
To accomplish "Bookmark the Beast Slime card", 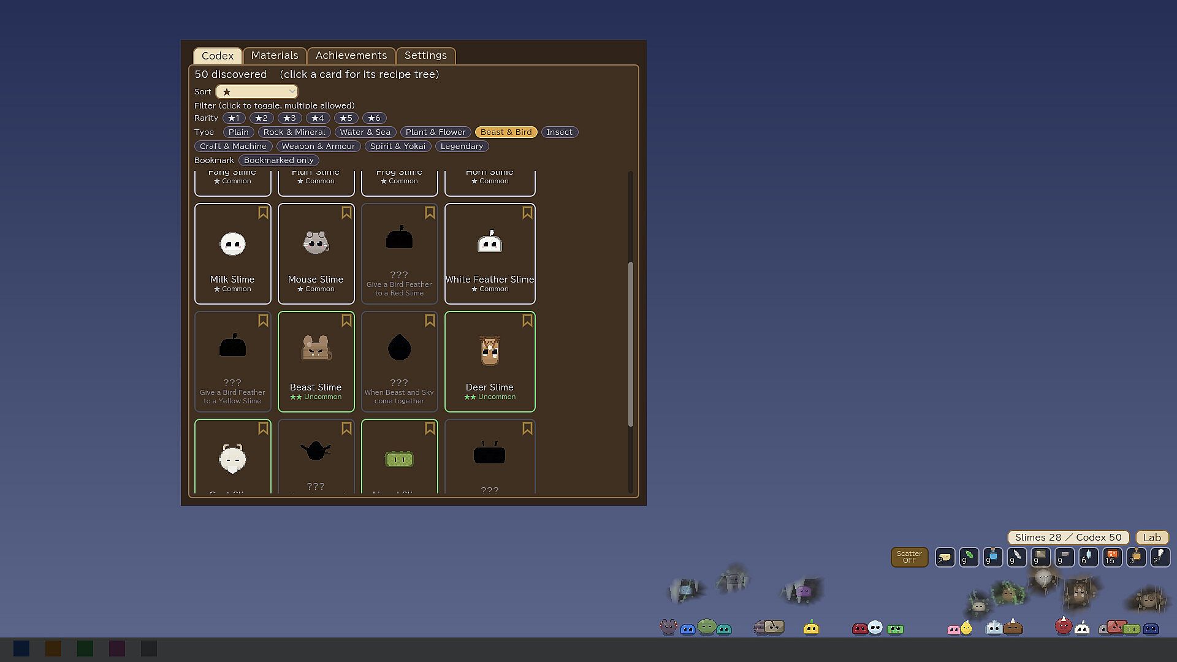I will [346, 321].
